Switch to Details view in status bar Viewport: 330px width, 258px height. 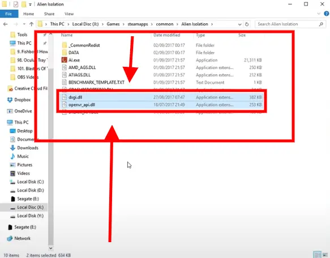tap(318, 255)
